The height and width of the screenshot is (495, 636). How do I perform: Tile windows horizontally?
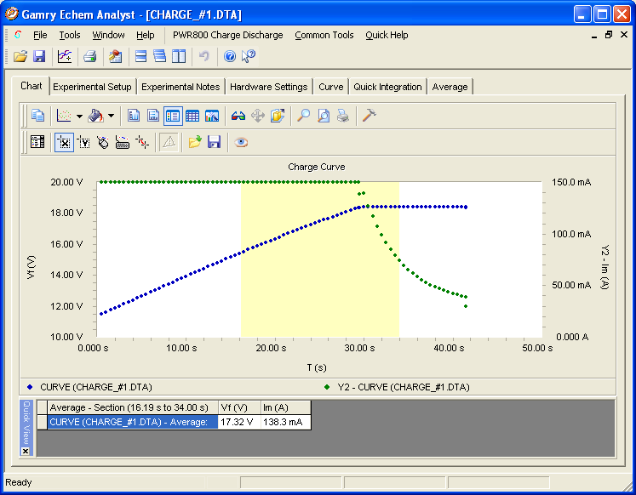click(140, 56)
